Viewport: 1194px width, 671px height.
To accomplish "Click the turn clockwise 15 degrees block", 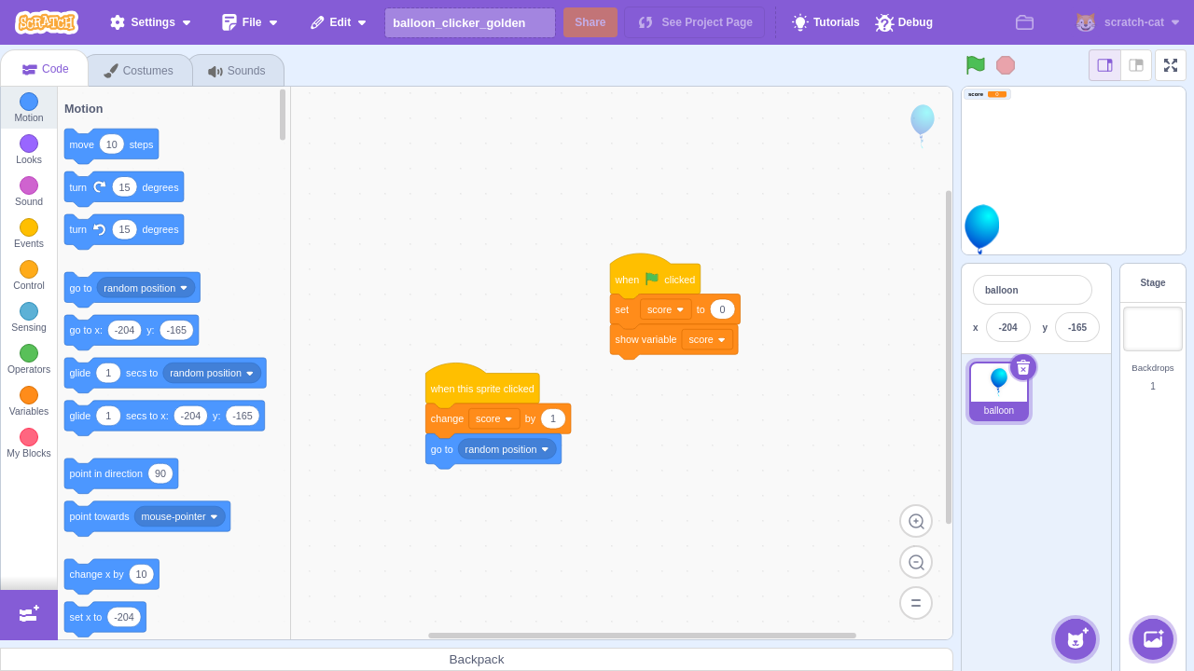I will [x=123, y=187].
